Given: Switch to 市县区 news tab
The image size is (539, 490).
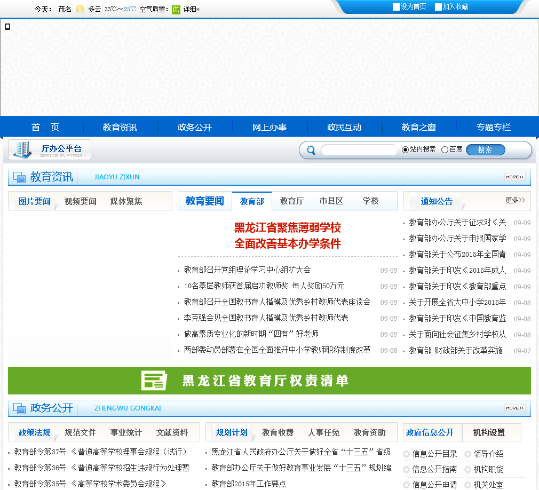Looking at the screenshot, I should pyautogui.click(x=331, y=201).
